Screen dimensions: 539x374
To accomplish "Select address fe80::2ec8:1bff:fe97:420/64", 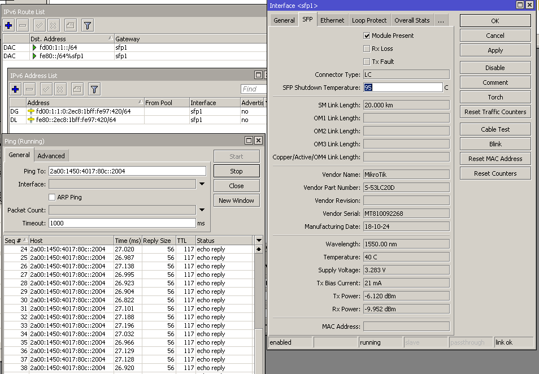I will click(138, 120).
